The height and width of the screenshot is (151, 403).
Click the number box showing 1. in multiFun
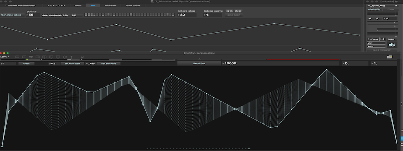pos(383,63)
